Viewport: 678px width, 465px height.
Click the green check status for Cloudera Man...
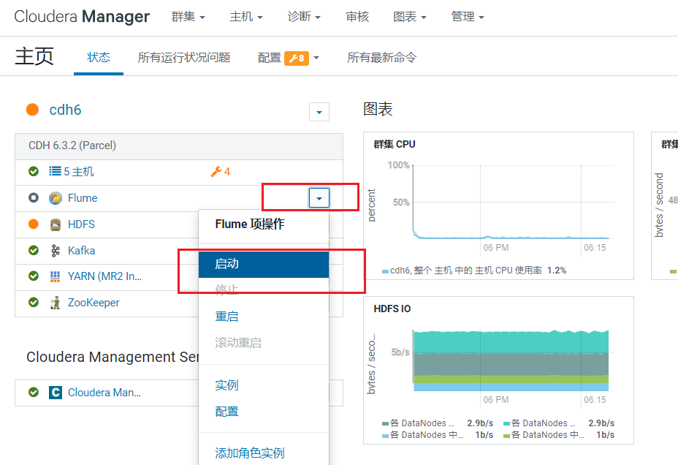(x=34, y=392)
